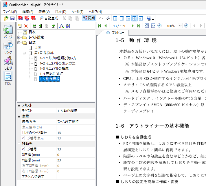Select the プレビュー tab
Image resolution: width=206 pixels, height=186 pixels.
tap(115, 33)
